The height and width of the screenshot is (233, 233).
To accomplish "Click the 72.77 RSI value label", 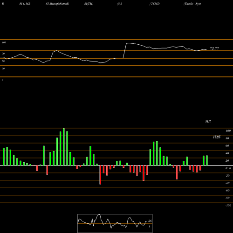I will (214, 48).
